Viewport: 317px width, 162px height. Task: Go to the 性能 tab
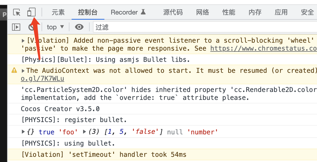coord(229,12)
